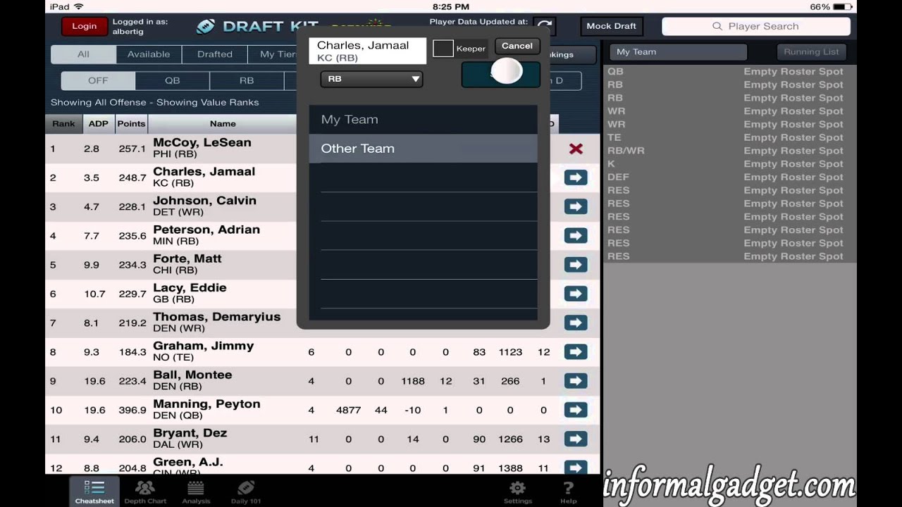Image resolution: width=902 pixels, height=507 pixels.
Task: Cancel the draft popup
Action: [x=517, y=46]
